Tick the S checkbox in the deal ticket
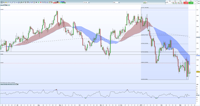Image resolution: width=200 pixels, height=106 pixels. [194, 1]
